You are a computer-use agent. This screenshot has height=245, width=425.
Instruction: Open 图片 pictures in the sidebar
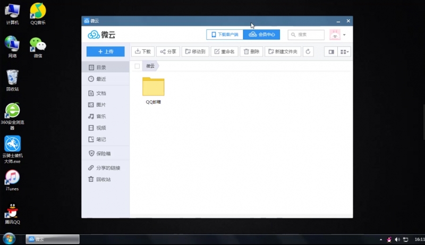tap(105, 105)
